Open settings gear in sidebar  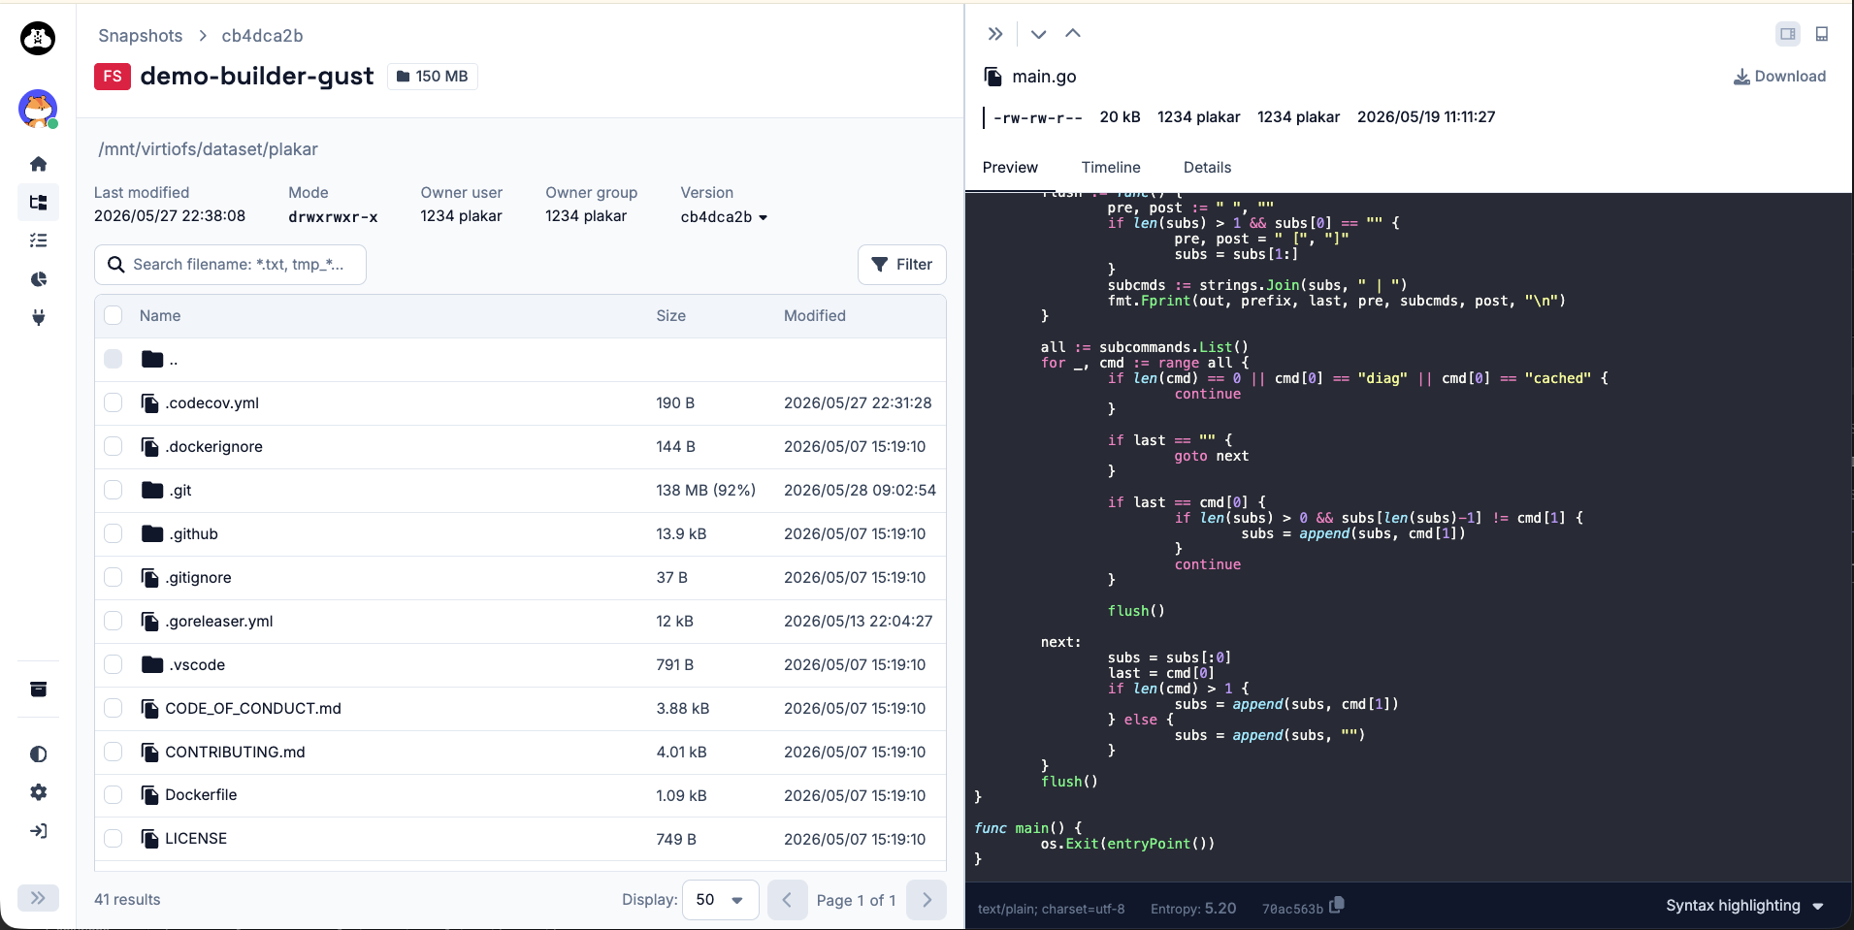pyautogui.click(x=38, y=792)
